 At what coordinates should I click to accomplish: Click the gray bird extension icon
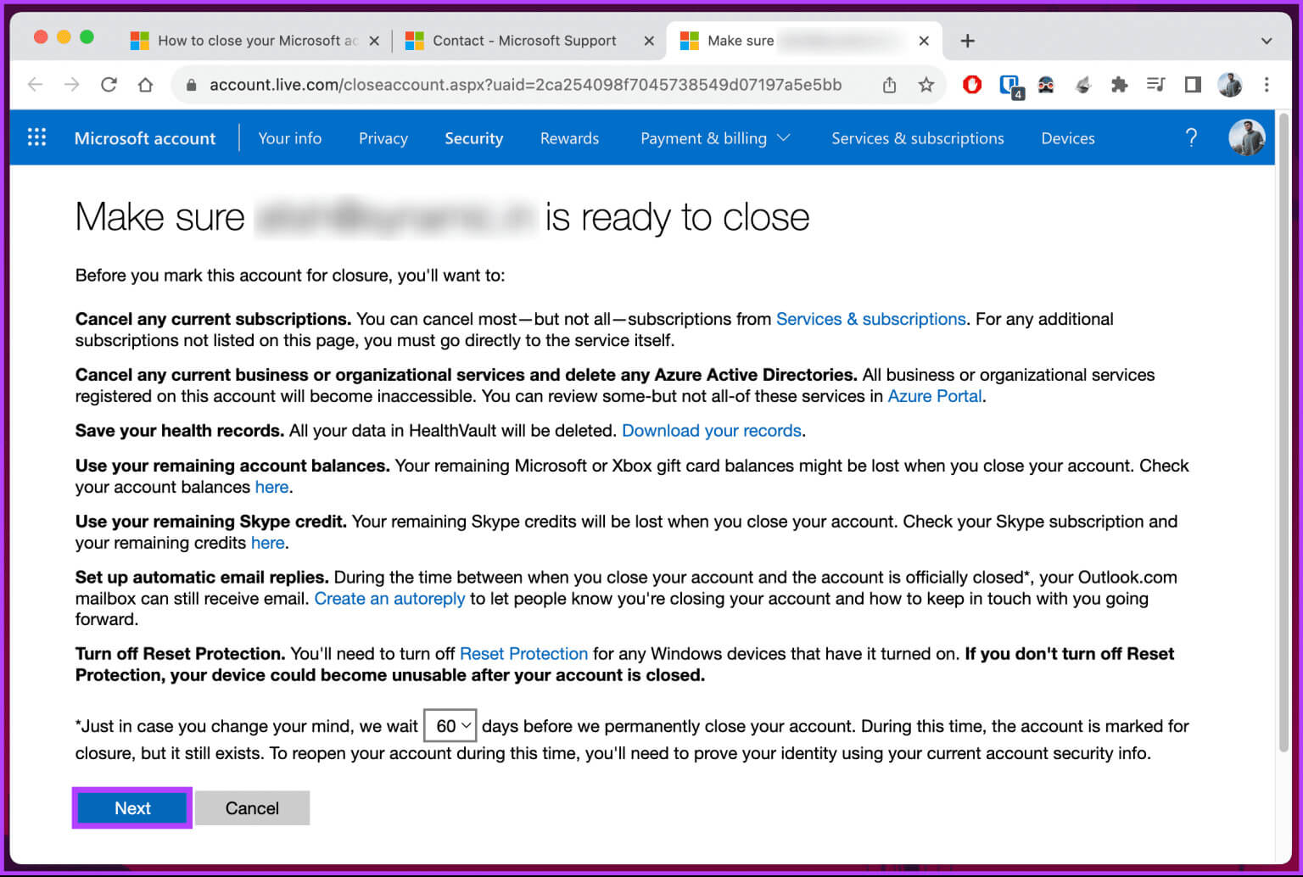click(1082, 85)
